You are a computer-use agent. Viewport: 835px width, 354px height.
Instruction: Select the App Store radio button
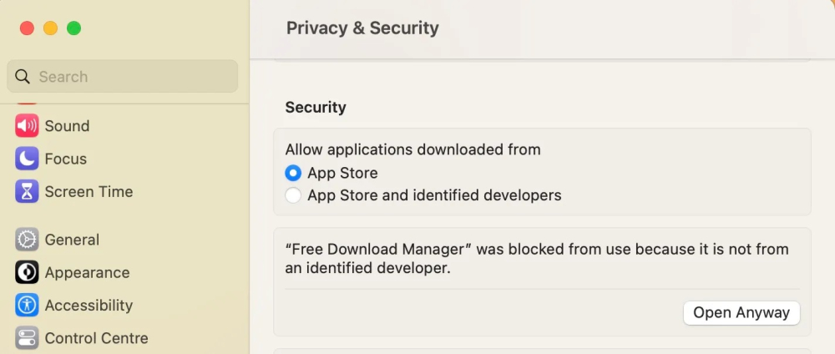point(293,173)
